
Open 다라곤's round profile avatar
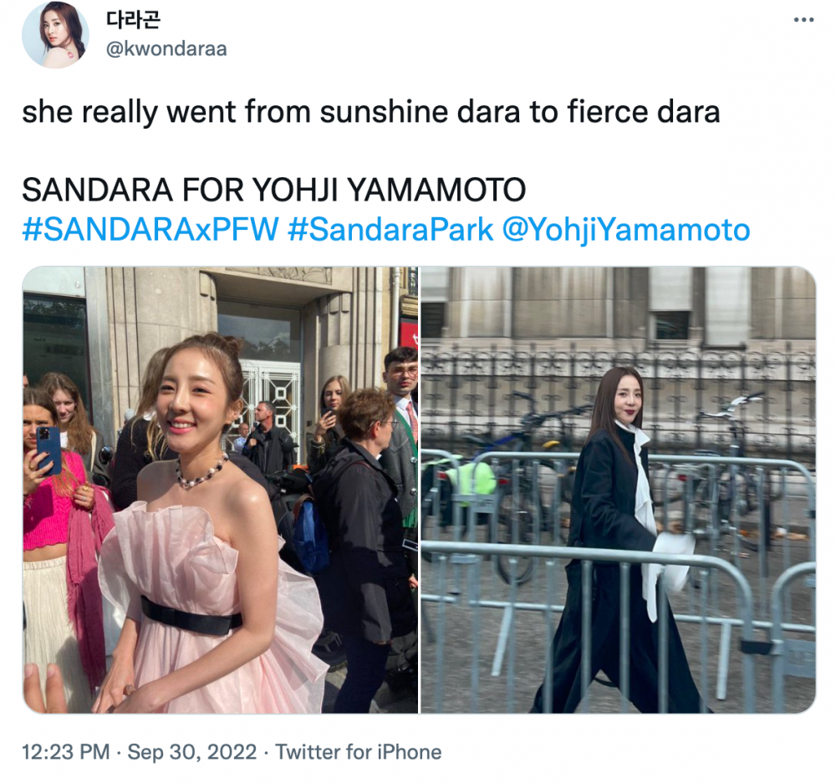click(55, 34)
